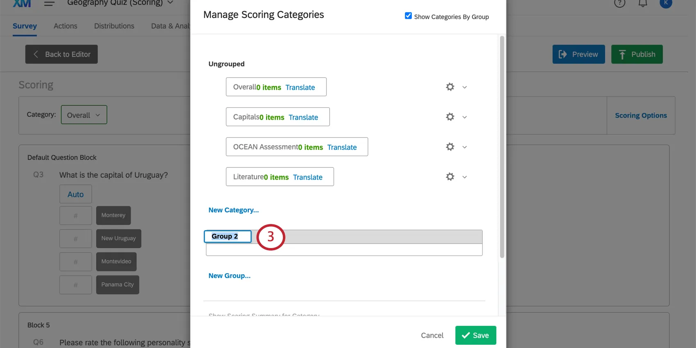Click the help question mark icon
696x348 pixels.
coord(619,3)
